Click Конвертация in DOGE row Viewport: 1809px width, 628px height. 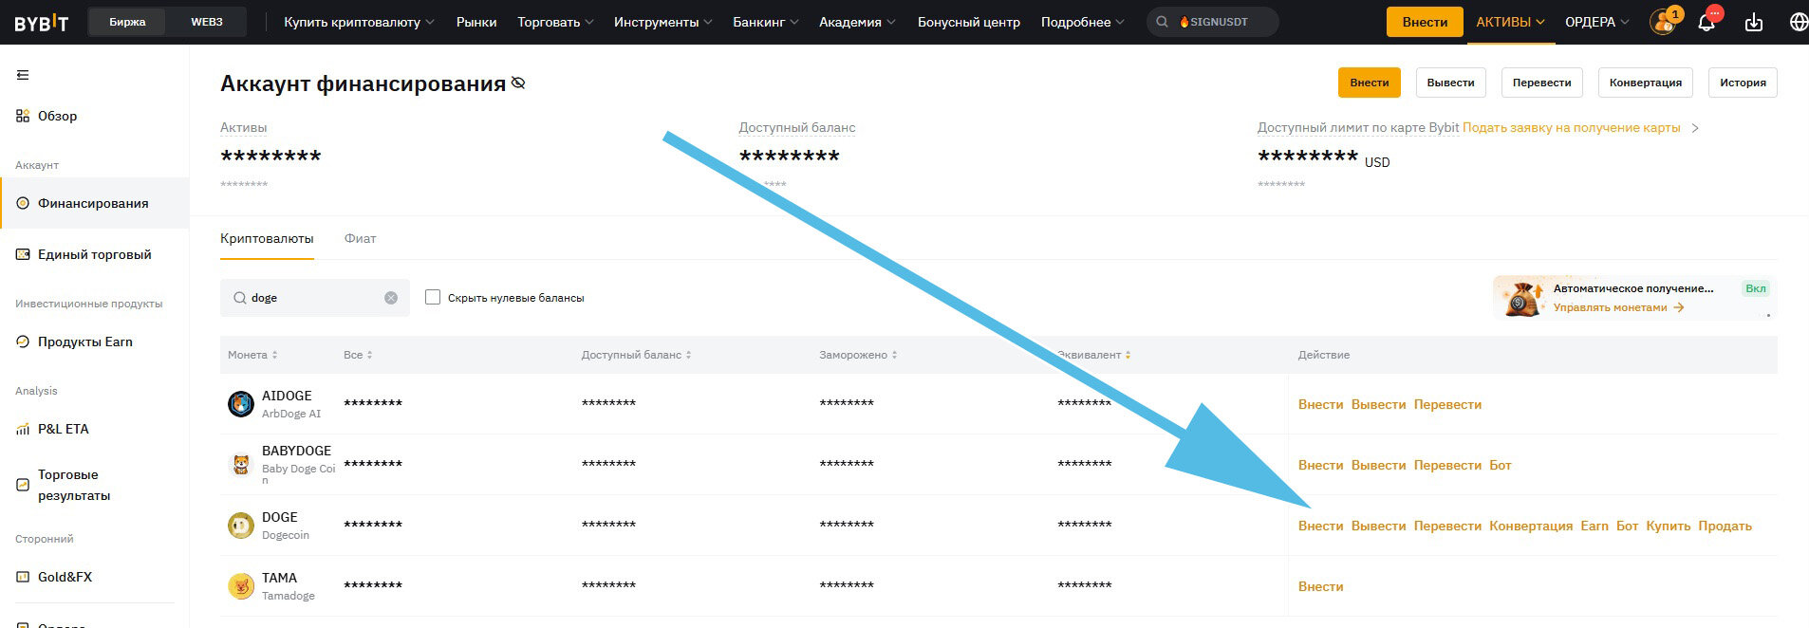[x=1531, y=526]
